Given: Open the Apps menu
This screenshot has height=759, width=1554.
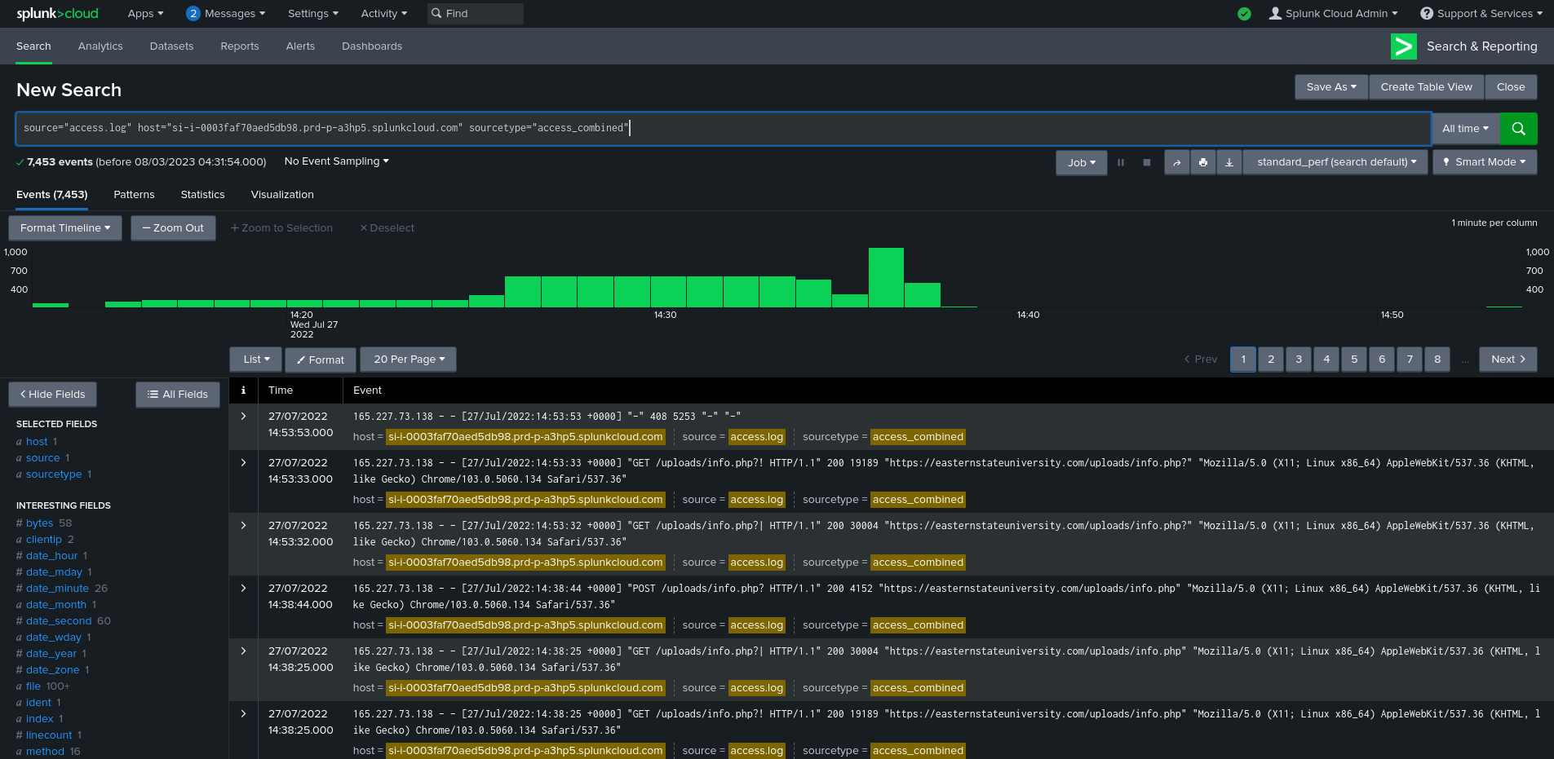Looking at the screenshot, I should coord(145,14).
